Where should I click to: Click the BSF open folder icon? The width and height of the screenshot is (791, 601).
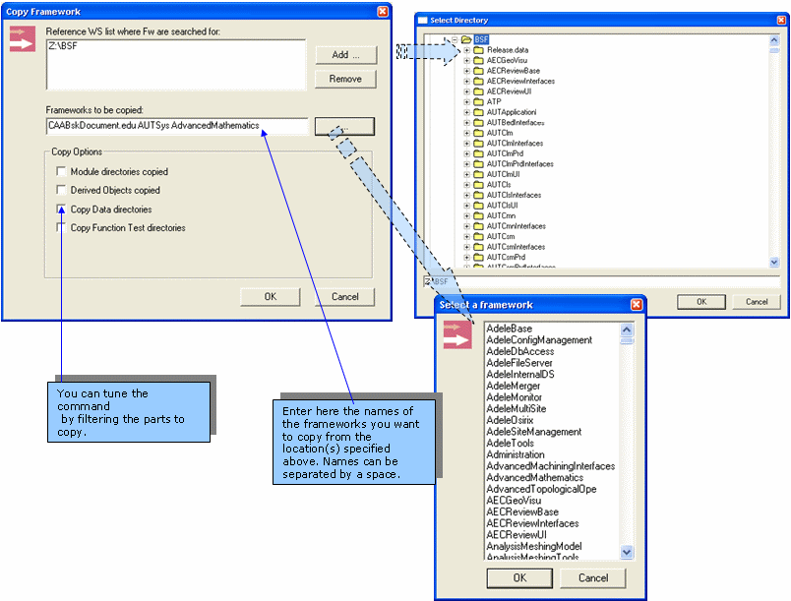(x=466, y=39)
